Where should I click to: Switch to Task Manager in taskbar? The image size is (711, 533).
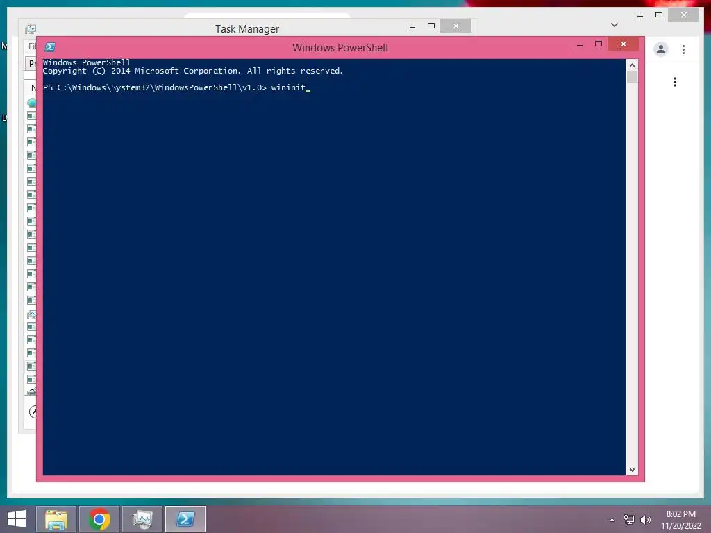(x=142, y=519)
